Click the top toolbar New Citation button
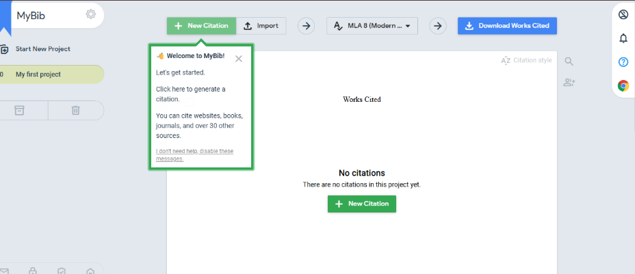The image size is (635, 274). pos(201,25)
